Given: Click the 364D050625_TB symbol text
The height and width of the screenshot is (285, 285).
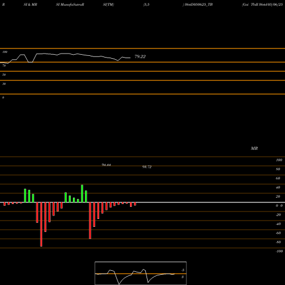Looking at the screenshot, I should 199,5.
